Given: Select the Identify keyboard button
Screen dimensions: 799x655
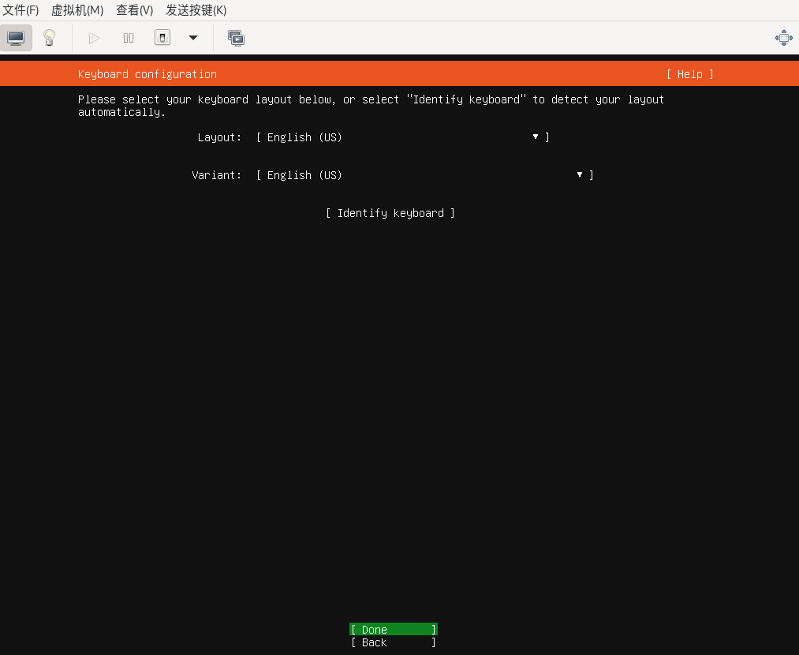Looking at the screenshot, I should pyautogui.click(x=390, y=213).
